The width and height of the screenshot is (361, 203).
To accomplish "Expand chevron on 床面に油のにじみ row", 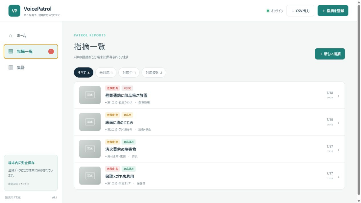I will (339, 123).
